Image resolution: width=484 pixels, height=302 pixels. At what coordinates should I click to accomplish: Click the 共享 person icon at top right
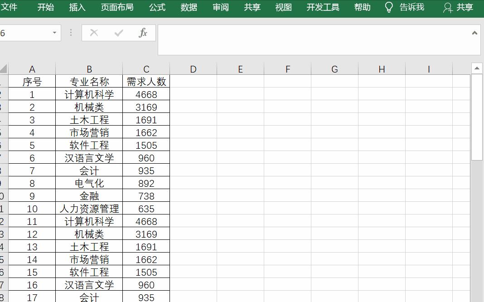448,7
